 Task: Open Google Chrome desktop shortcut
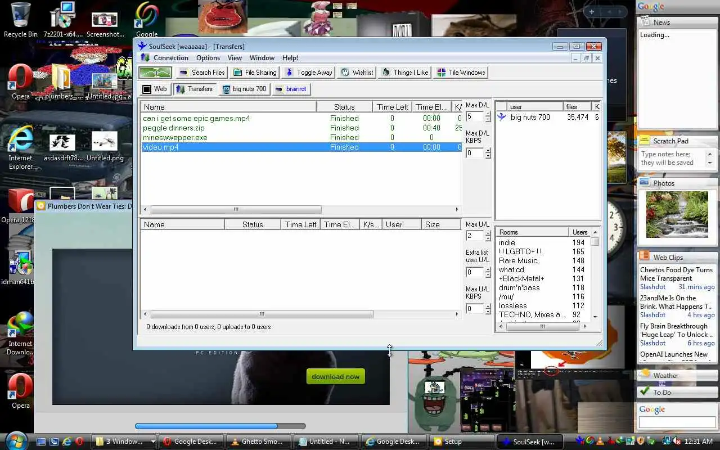[147, 20]
